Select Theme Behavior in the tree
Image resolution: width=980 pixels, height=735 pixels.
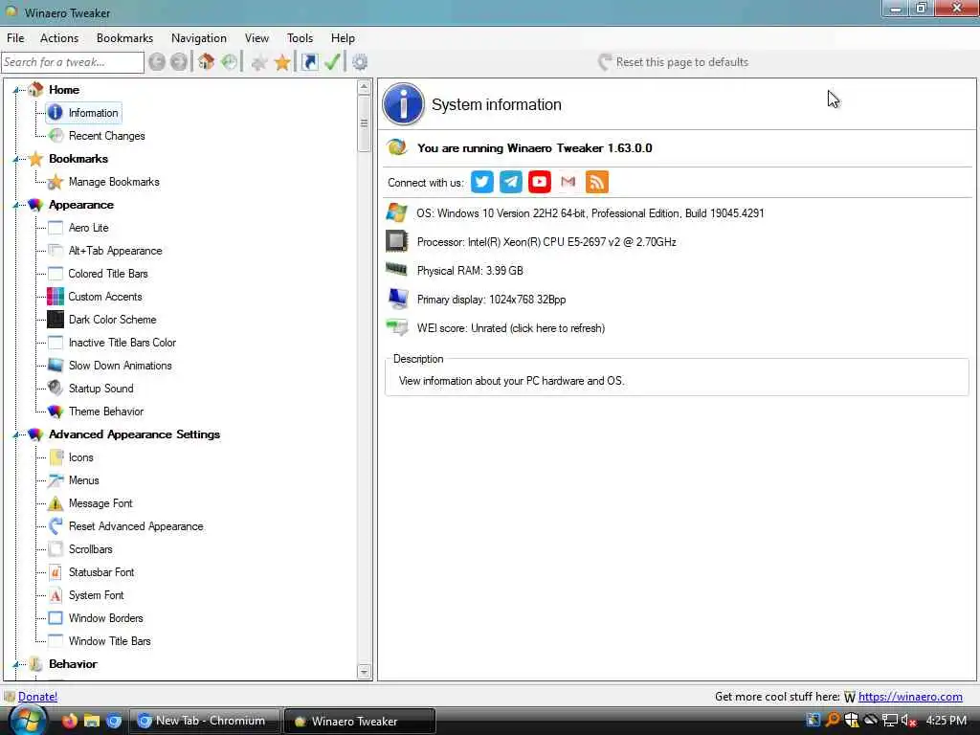point(106,412)
